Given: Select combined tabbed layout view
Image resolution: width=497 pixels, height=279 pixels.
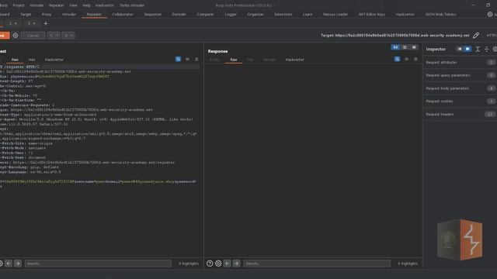Looking at the screenshot, I should (x=414, y=47).
